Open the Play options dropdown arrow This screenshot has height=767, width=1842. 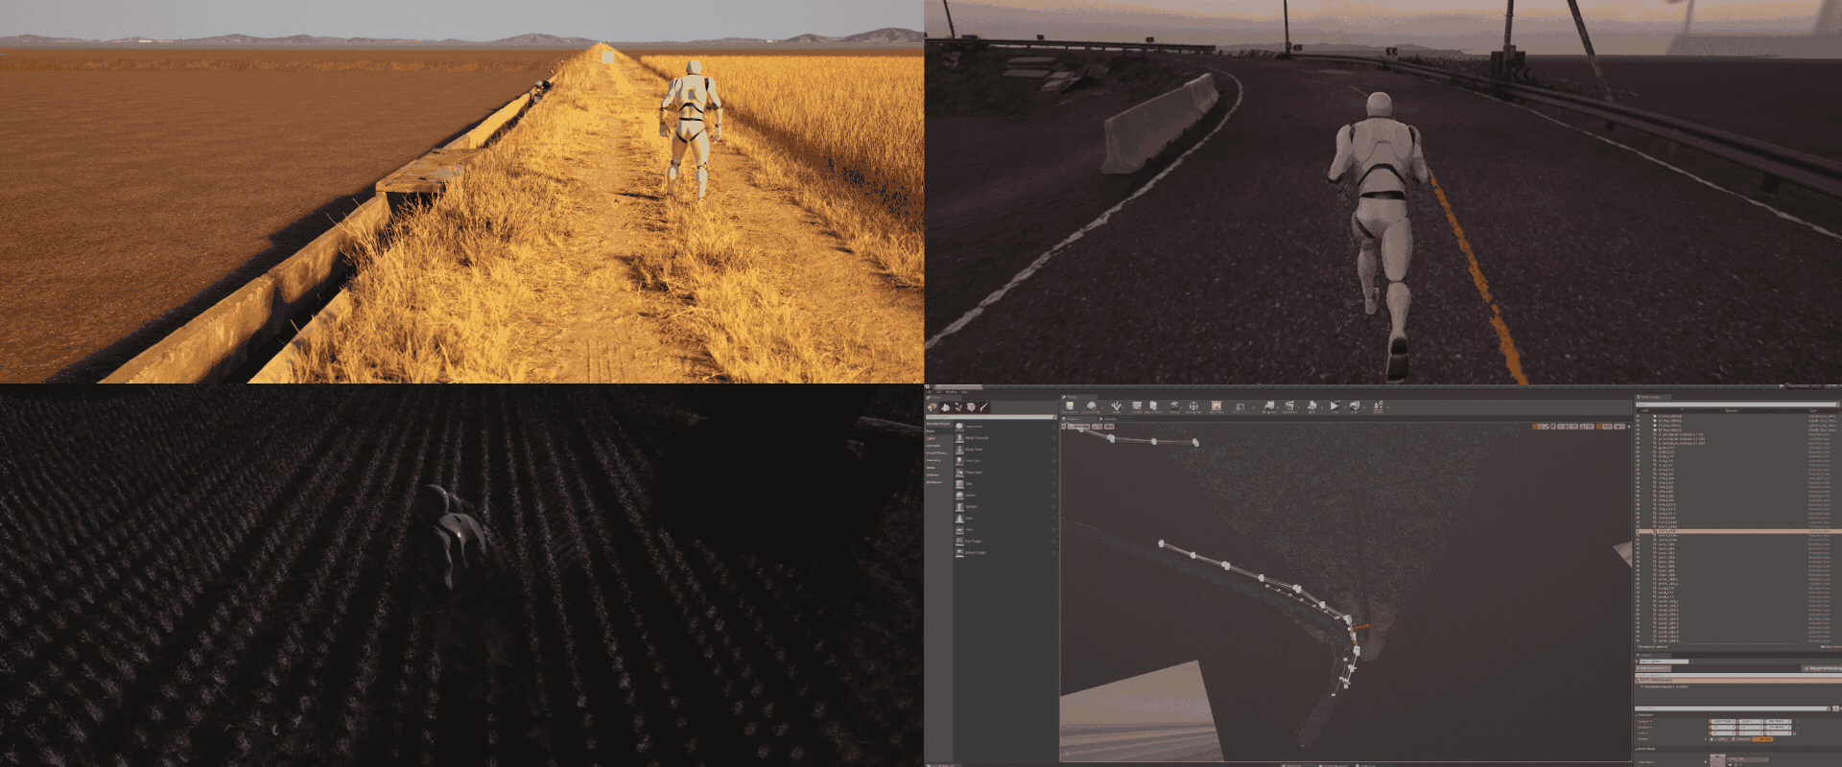coord(1345,407)
